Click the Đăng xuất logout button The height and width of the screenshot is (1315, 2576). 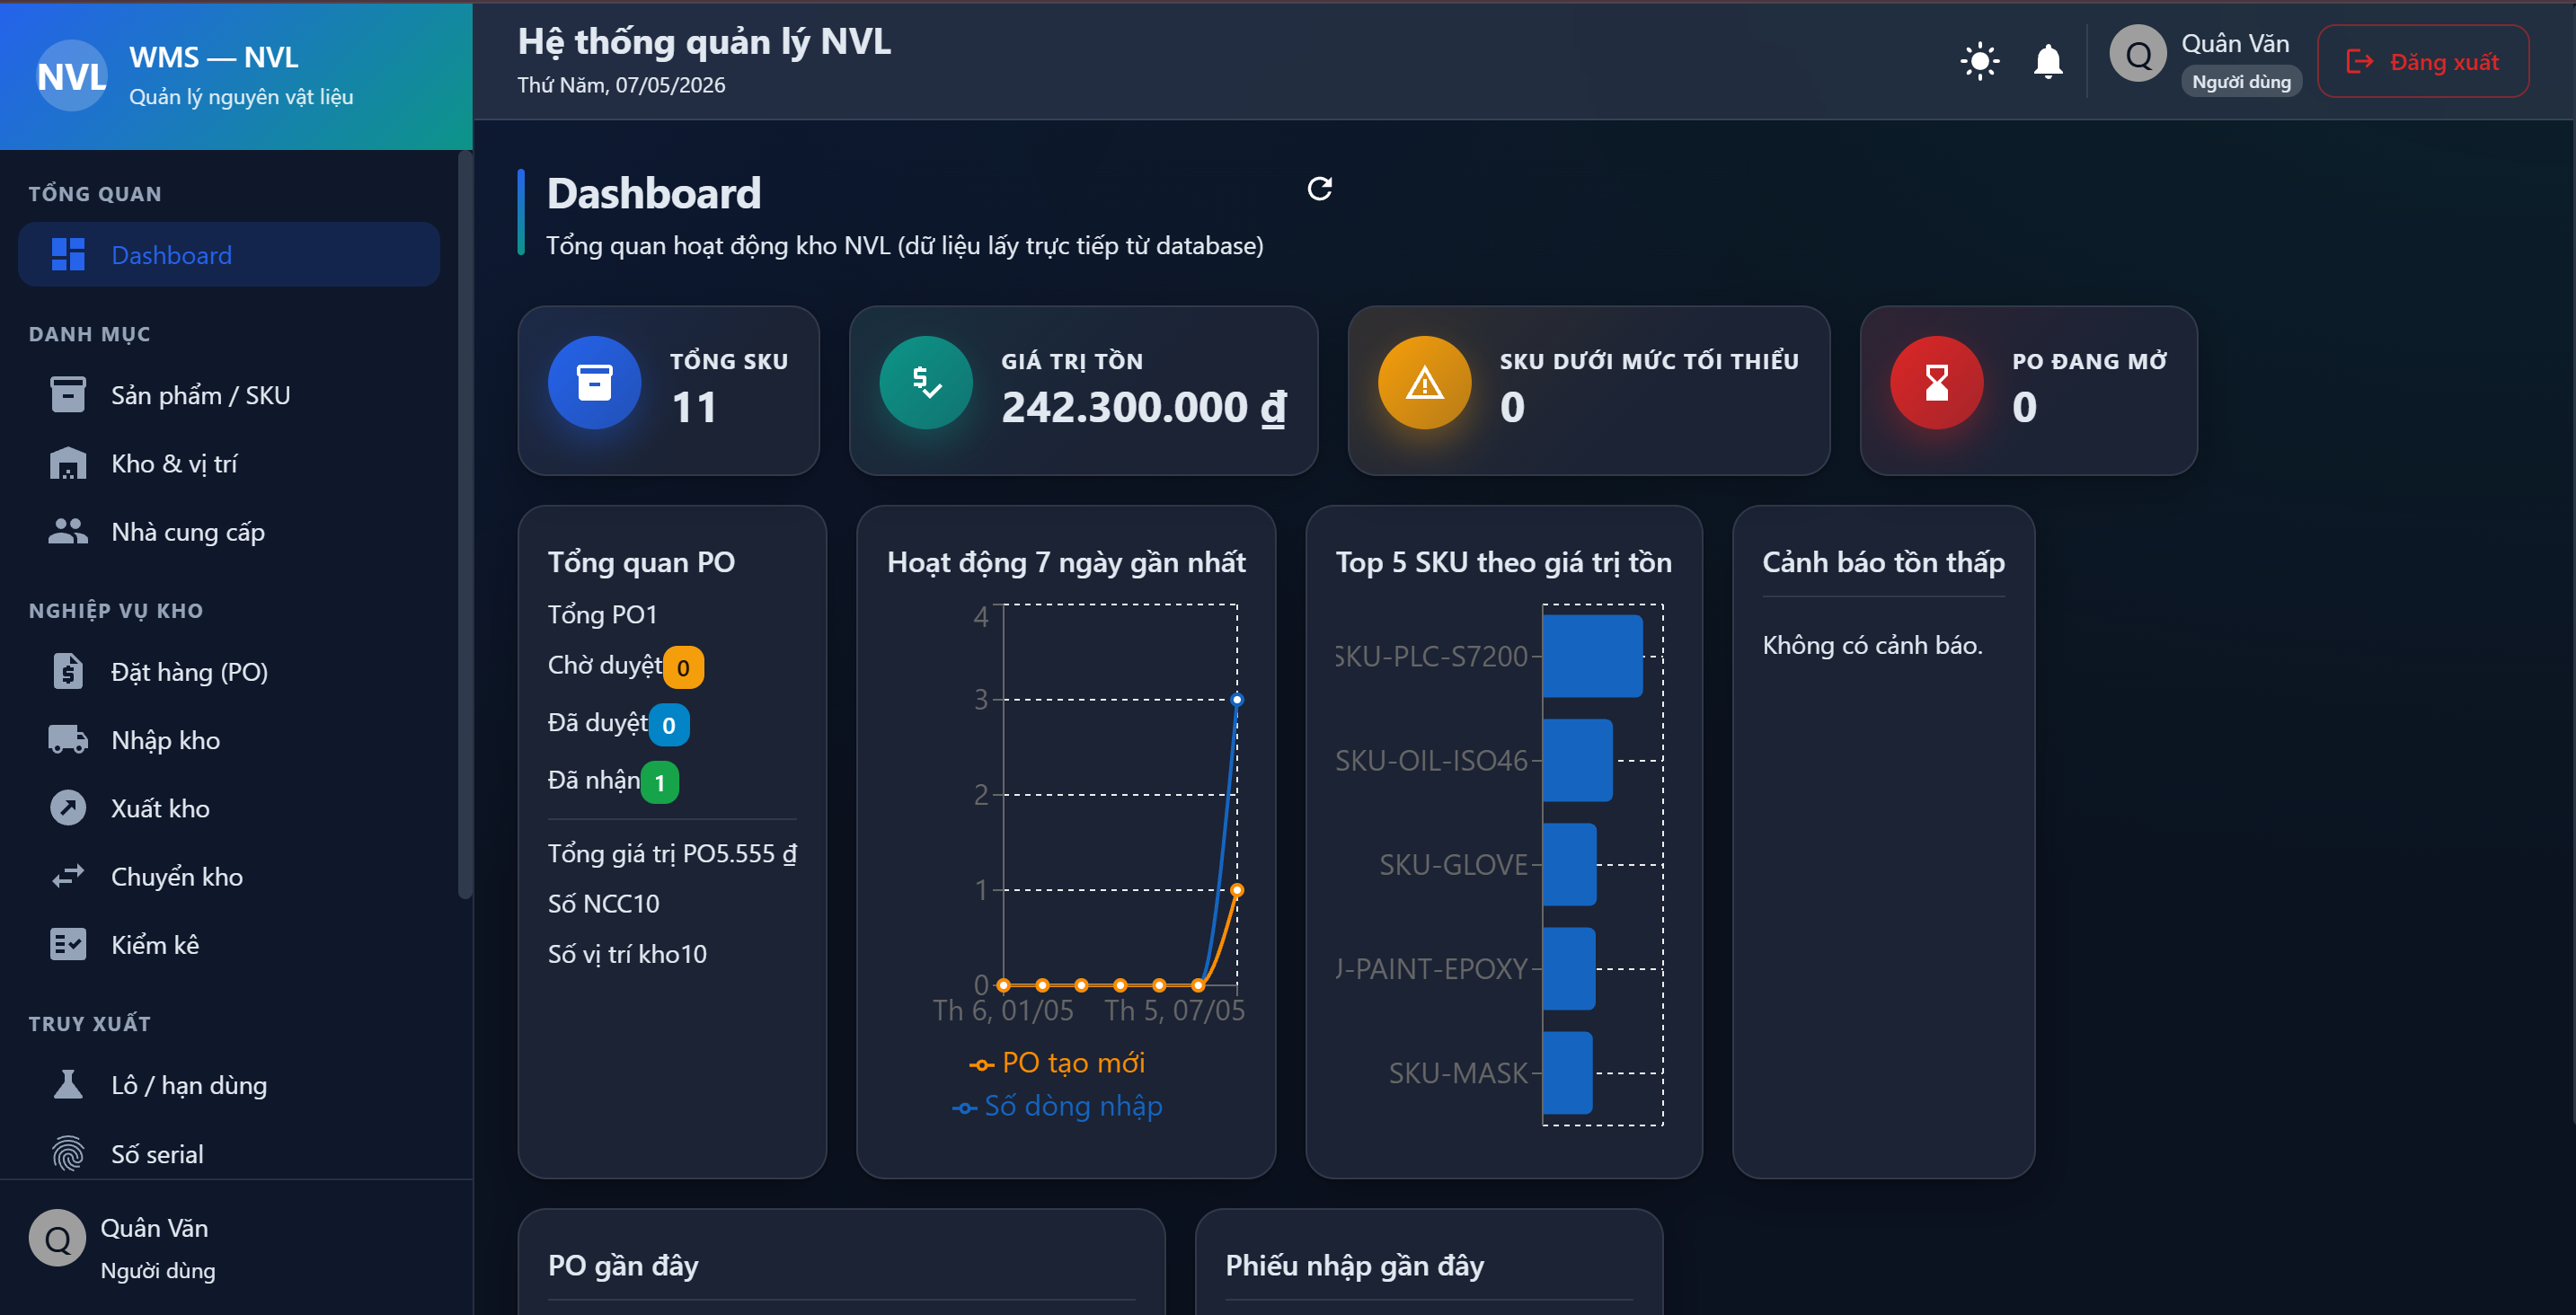tap(2422, 61)
